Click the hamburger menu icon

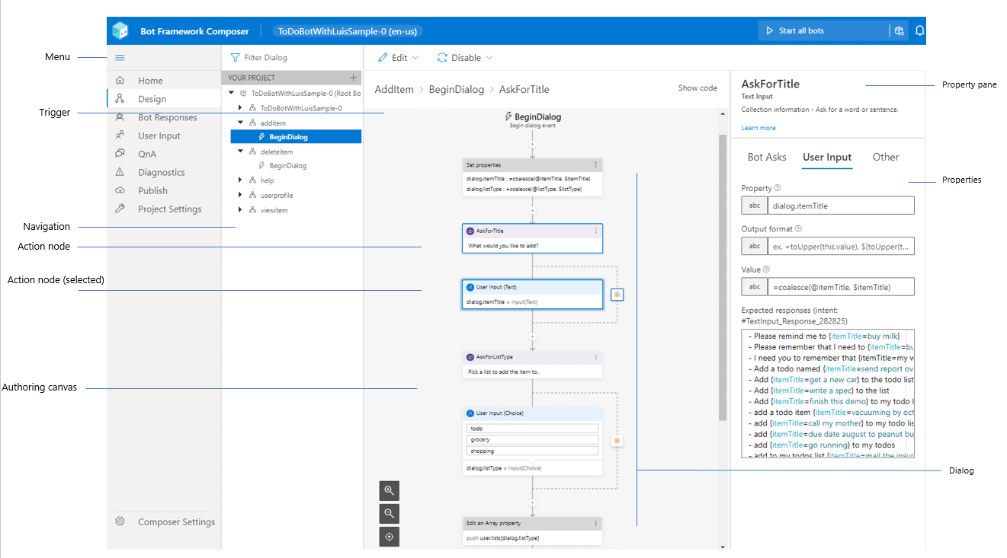tap(120, 58)
